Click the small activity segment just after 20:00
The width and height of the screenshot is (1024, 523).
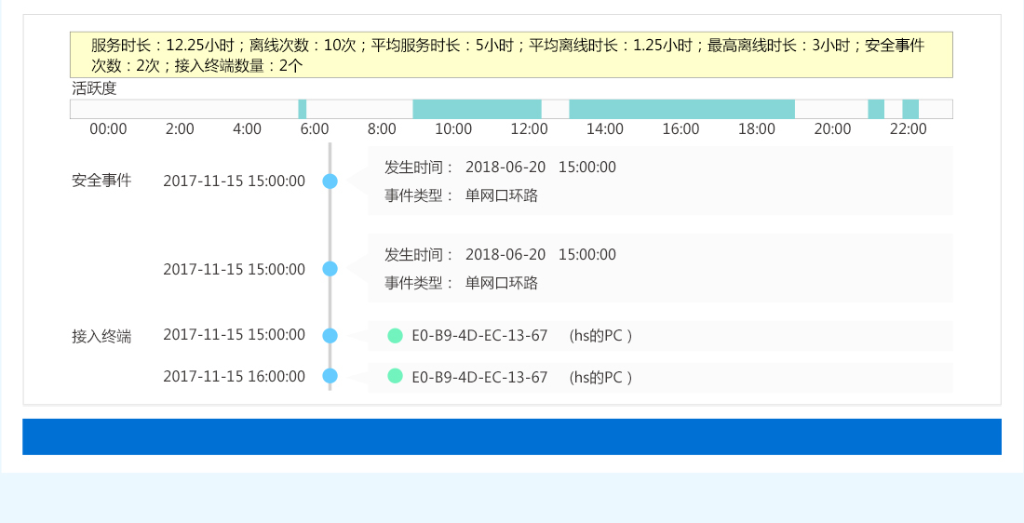coord(876,109)
